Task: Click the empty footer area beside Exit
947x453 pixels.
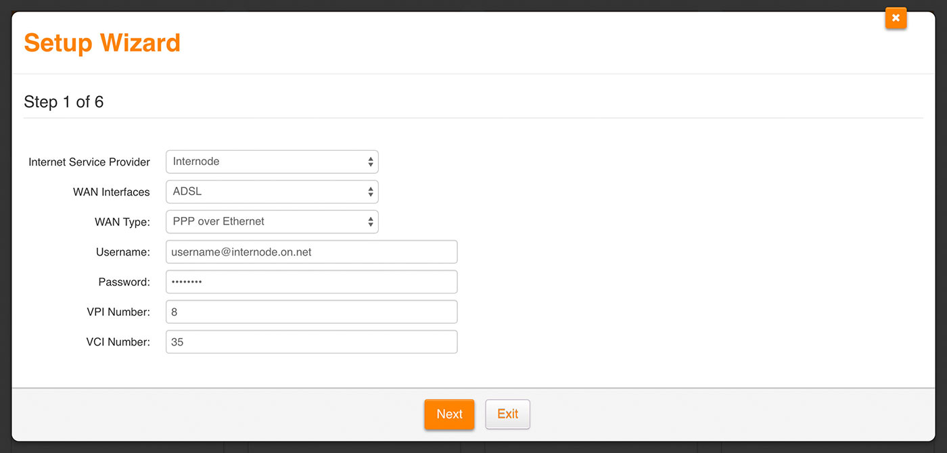Action: pos(676,414)
